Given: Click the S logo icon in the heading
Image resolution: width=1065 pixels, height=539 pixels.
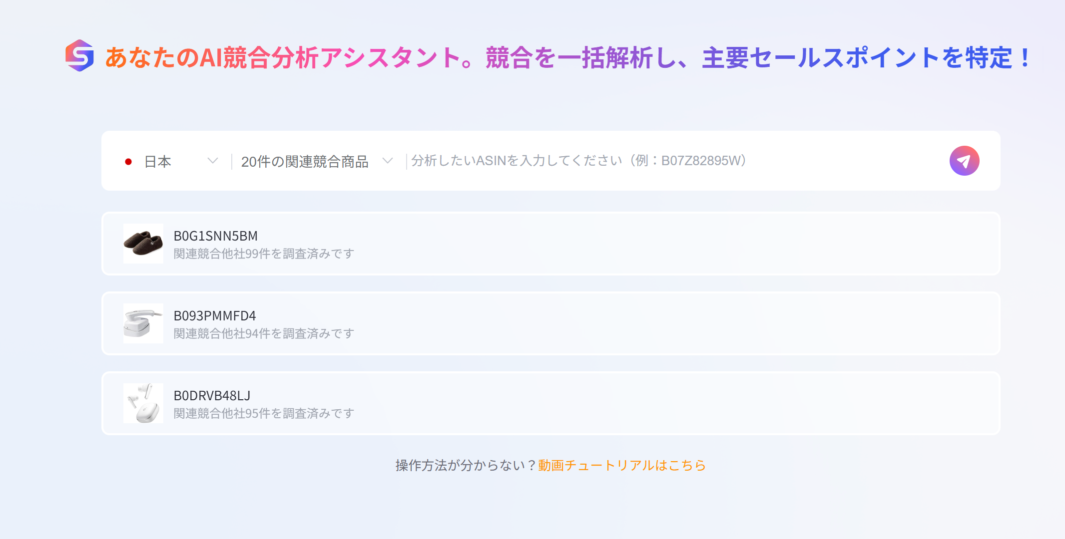Looking at the screenshot, I should [x=79, y=55].
